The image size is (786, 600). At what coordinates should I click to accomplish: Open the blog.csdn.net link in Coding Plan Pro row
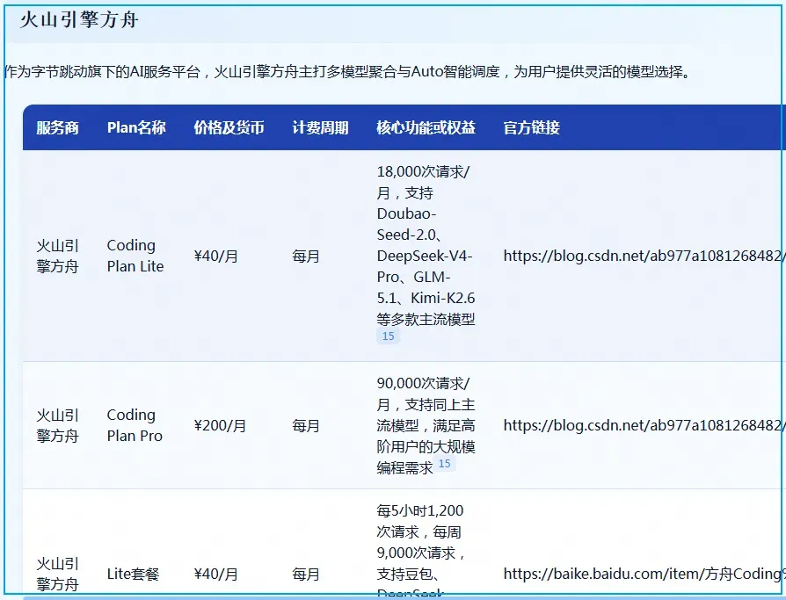tap(644, 425)
